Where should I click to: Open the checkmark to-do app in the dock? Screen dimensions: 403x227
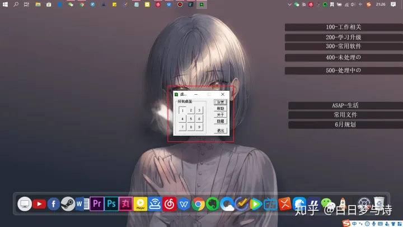click(x=242, y=204)
